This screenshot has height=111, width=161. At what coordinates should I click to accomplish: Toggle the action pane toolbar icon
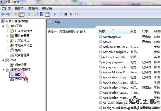(47, 14)
